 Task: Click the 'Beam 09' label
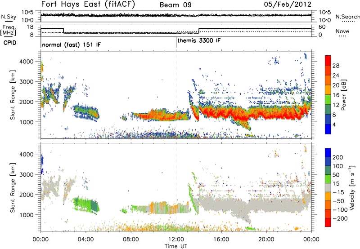(x=175, y=5)
